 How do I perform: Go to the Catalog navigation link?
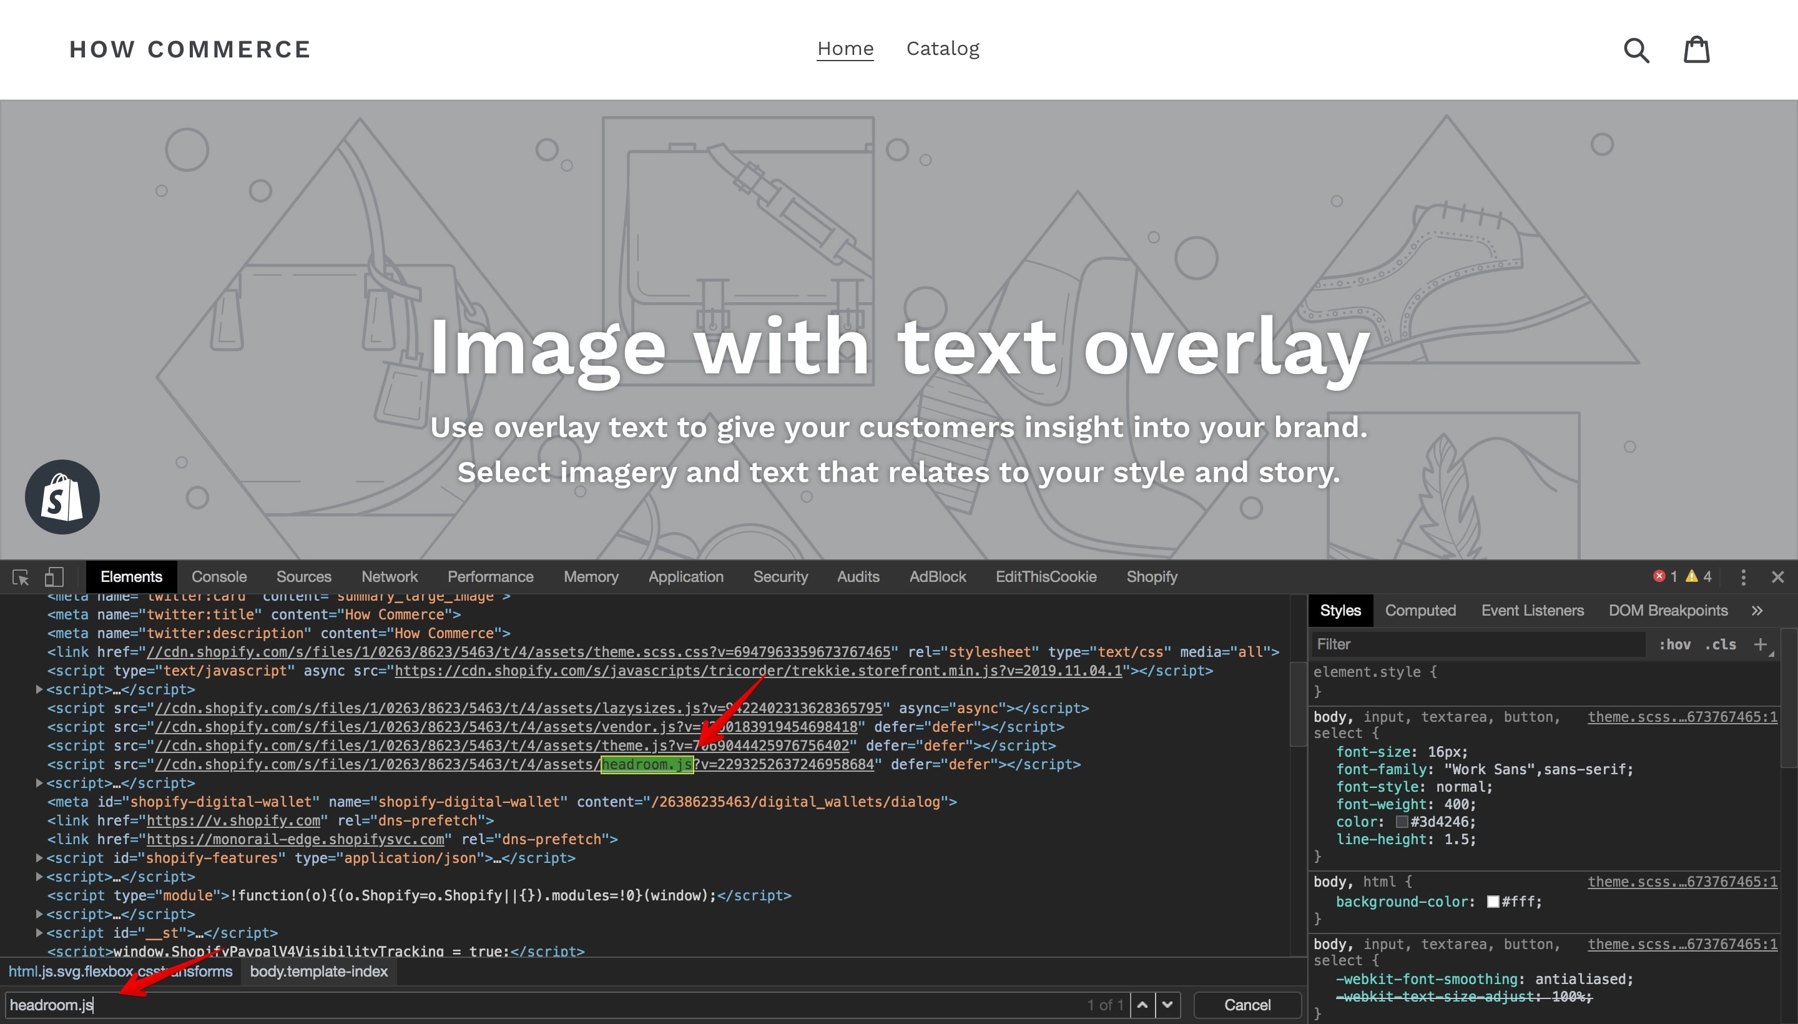click(942, 49)
